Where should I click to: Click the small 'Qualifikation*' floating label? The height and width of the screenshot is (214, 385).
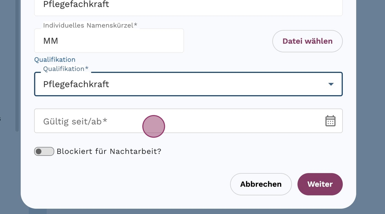[66, 69]
